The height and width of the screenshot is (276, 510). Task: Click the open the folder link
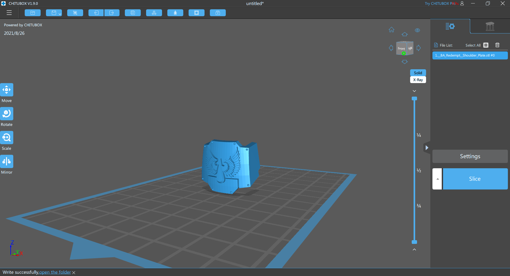55,272
